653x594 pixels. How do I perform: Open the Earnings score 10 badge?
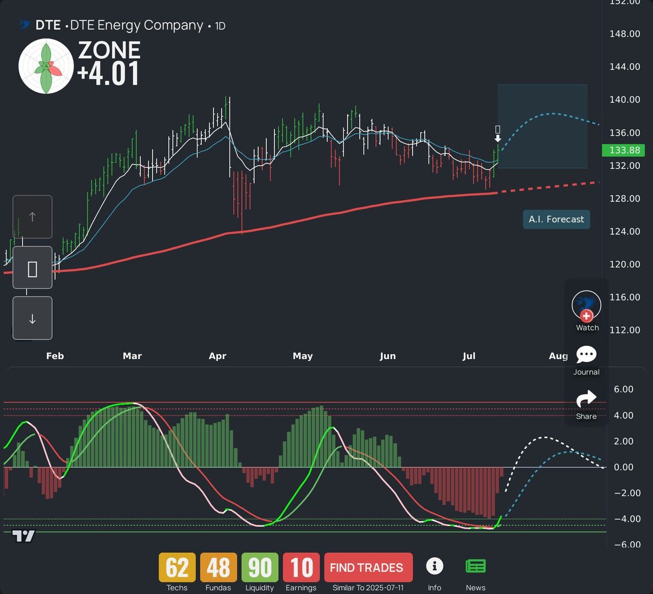pyautogui.click(x=301, y=568)
